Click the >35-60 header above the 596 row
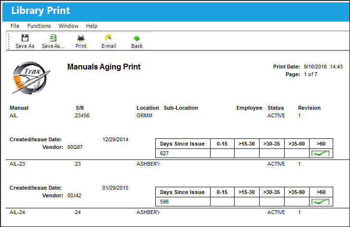Viewport: 350px width, 227px height. (x=297, y=192)
